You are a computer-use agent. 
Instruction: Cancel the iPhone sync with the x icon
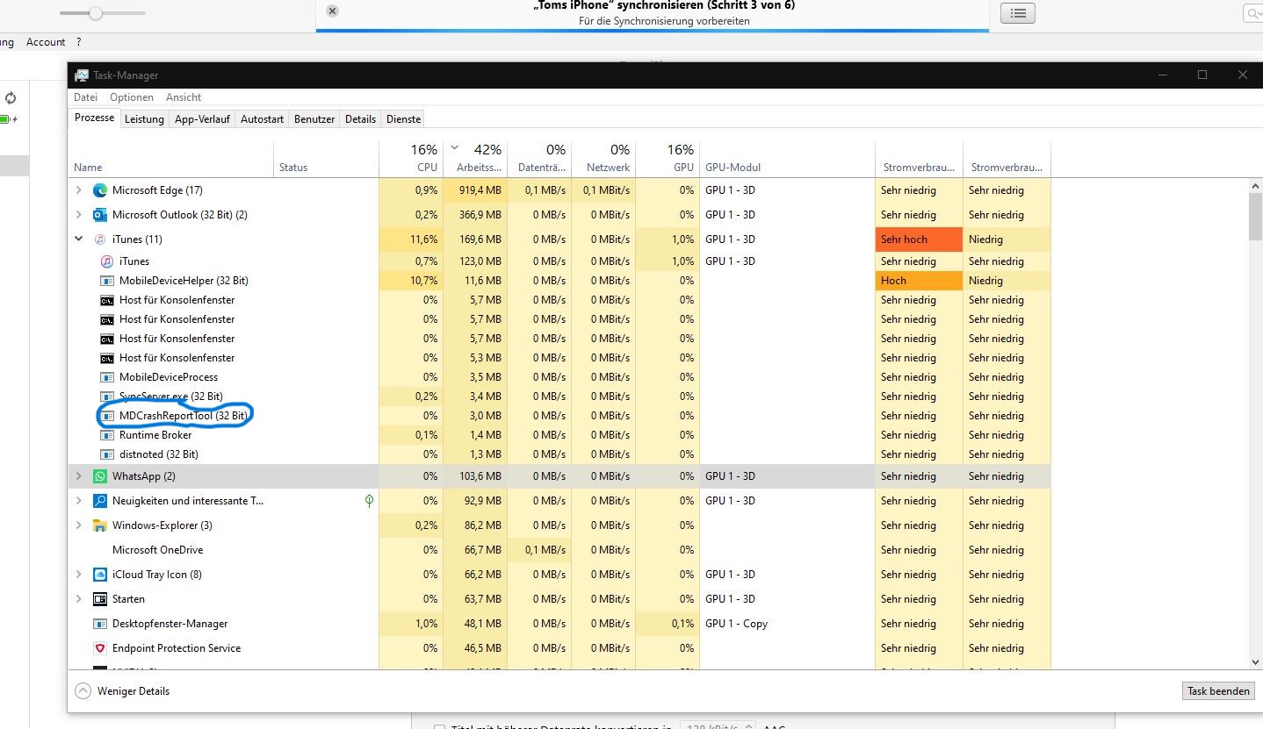tap(331, 11)
